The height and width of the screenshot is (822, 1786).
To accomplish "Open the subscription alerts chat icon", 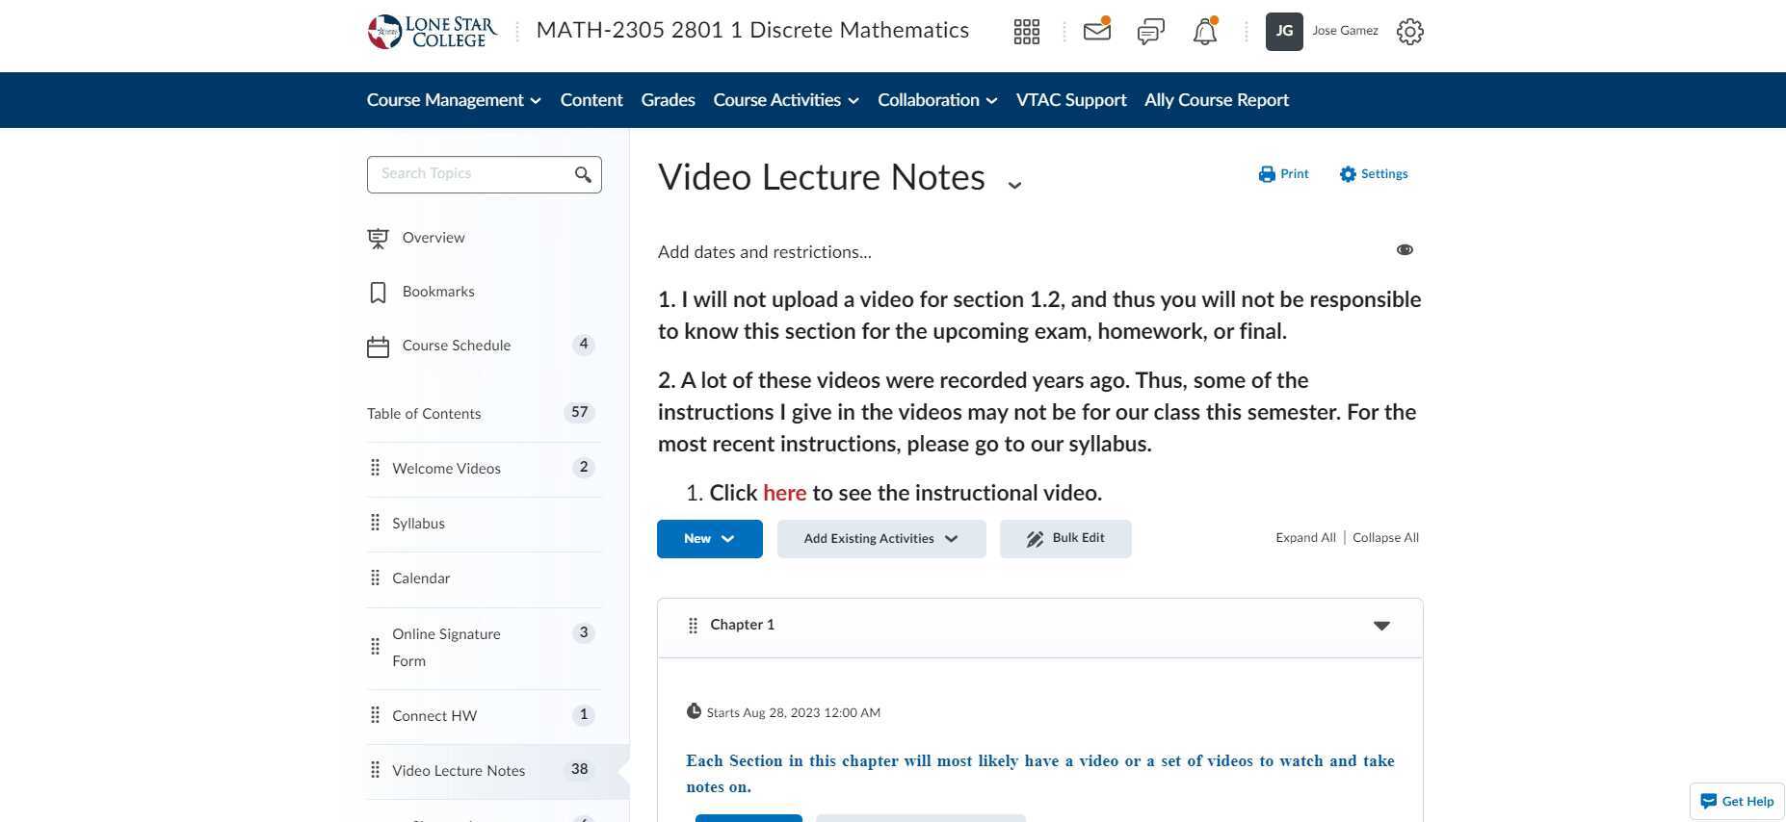I will point(1150,32).
